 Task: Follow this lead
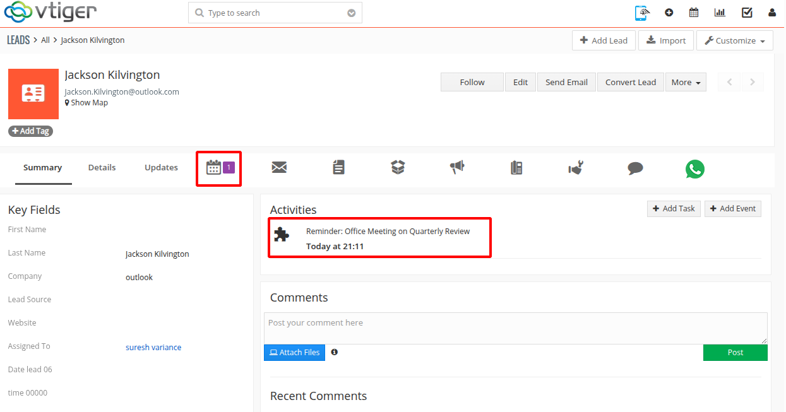point(472,82)
